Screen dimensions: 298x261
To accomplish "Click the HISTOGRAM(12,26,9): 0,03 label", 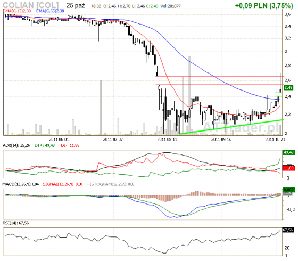I will point(110,184).
